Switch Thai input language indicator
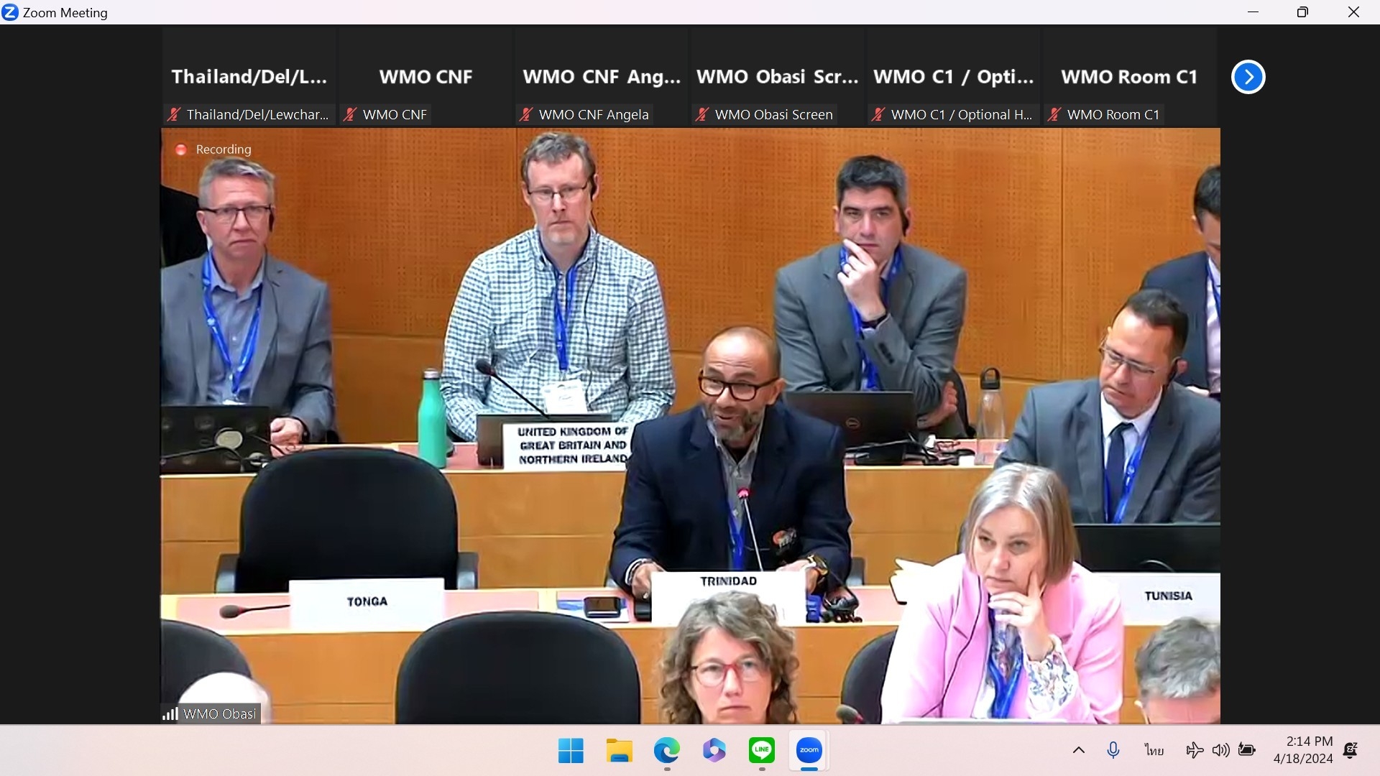 [1154, 751]
